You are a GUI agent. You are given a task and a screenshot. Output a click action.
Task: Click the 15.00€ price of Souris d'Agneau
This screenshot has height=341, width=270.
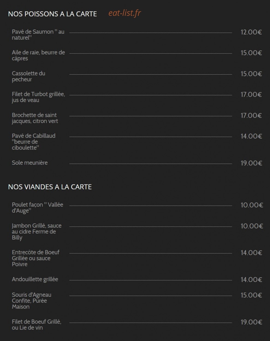pyautogui.click(x=251, y=295)
